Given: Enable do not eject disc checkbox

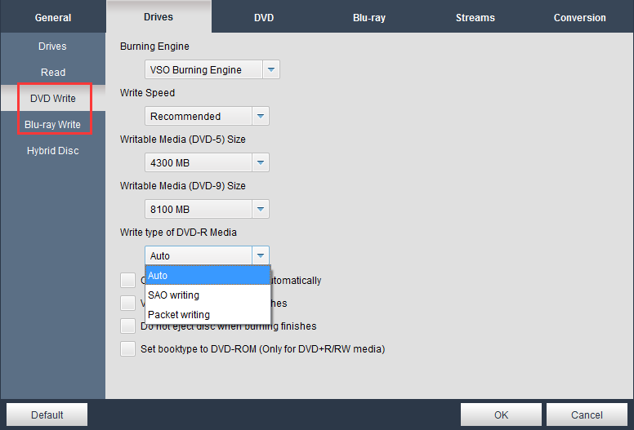Looking at the screenshot, I should coord(127,326).
